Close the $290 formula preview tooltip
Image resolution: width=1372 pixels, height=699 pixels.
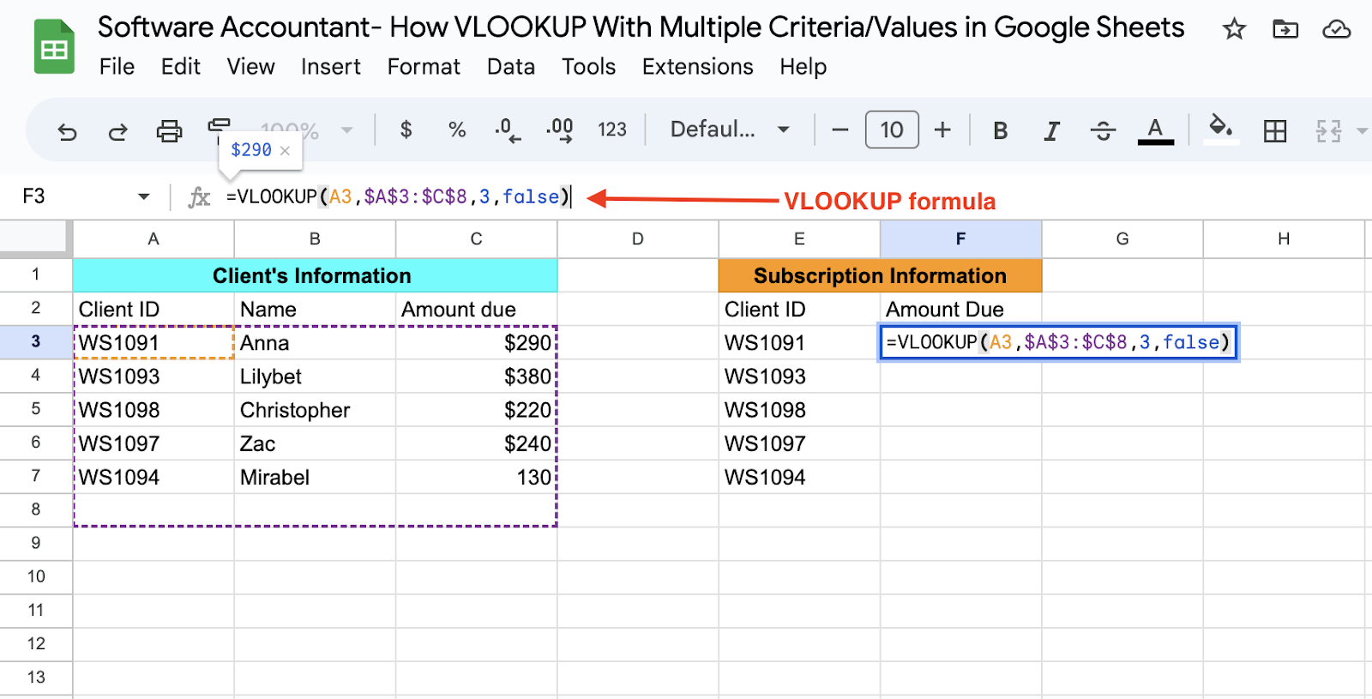pos(285,151)
